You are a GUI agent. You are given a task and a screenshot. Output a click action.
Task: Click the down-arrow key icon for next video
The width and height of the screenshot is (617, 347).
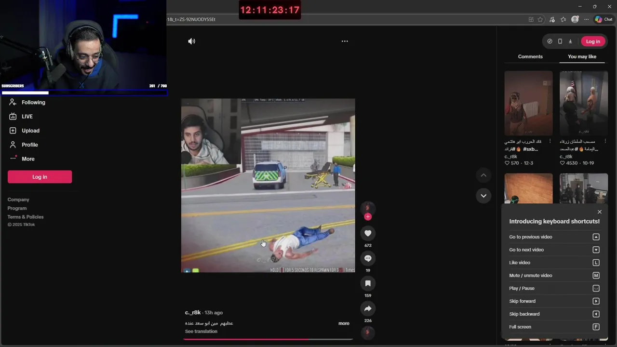[596, 250]
